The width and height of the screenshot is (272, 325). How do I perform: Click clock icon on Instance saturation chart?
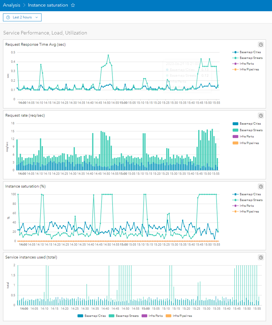pos(260,187)
